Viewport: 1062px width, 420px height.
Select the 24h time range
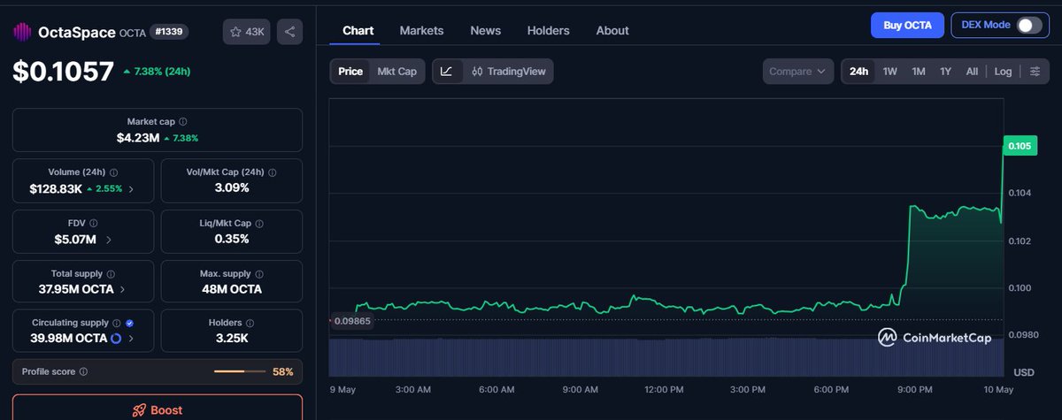(x=858, y=72)
